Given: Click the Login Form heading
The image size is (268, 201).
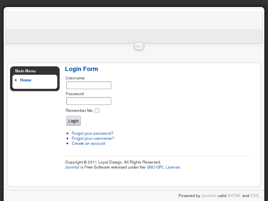Looking at the screenshot, I should (x=81, y=69).
